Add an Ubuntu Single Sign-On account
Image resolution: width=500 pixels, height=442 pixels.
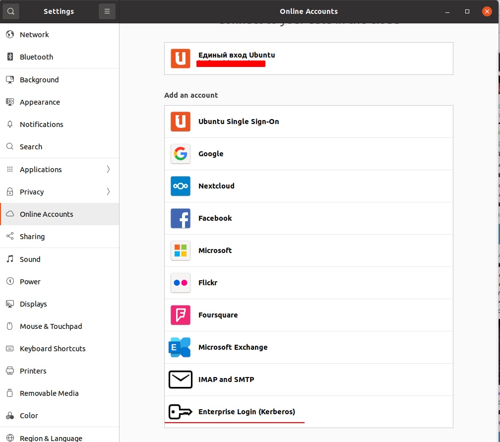[x=309, y=122]
